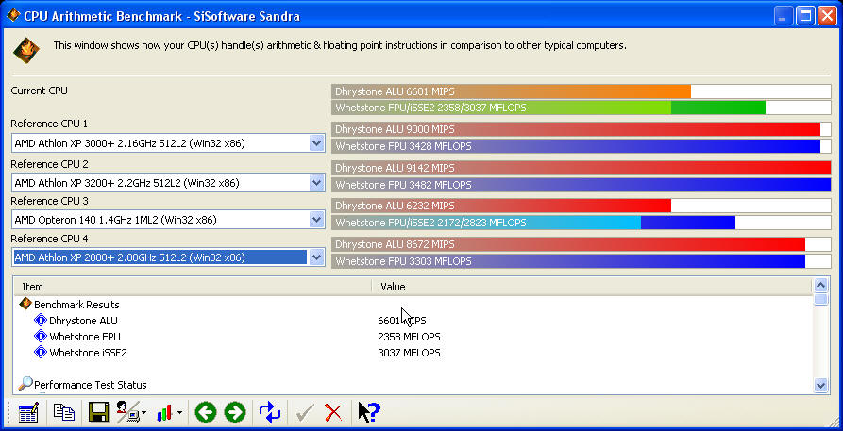Click the Value column header
The height and width of the screenshot is (431, 843).
592,287
